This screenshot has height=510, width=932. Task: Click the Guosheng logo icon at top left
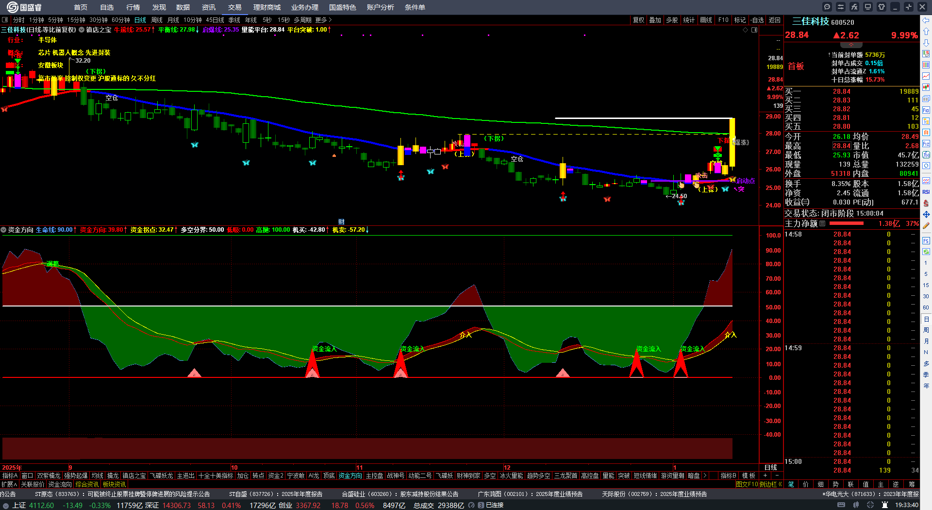coord(12,7)
